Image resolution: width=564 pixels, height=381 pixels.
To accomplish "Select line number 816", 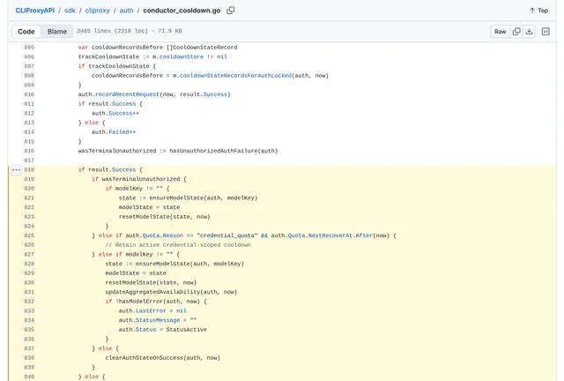I will pyautogui.click(x=29, y=151).
